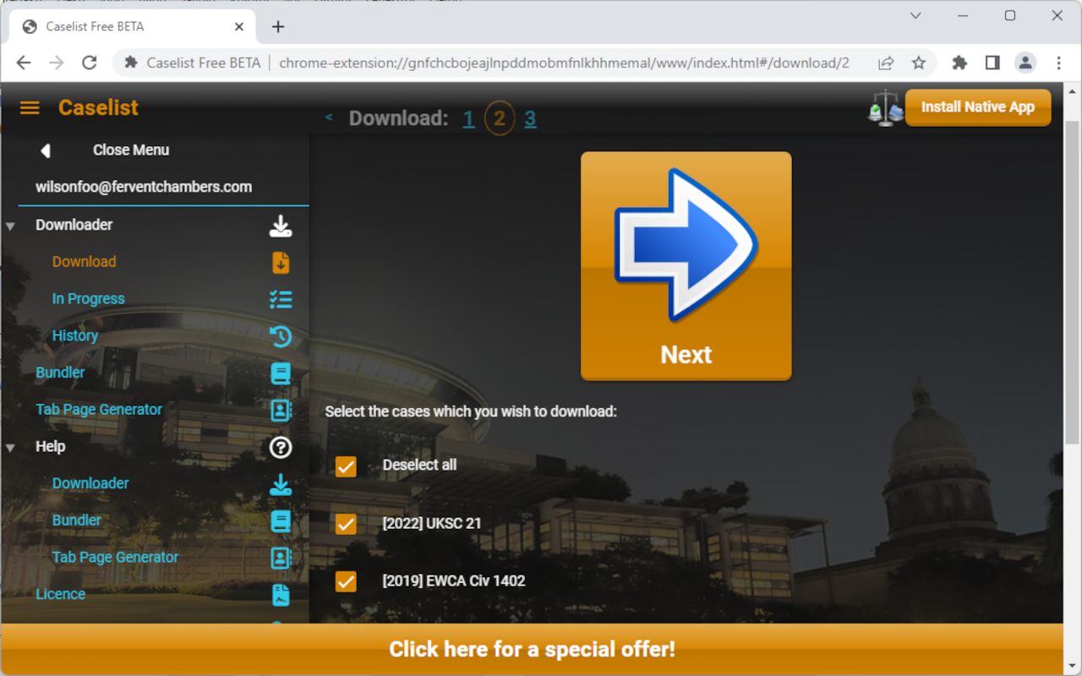
Task: Click the scales of justice app icon
Action: click(886, 108)
